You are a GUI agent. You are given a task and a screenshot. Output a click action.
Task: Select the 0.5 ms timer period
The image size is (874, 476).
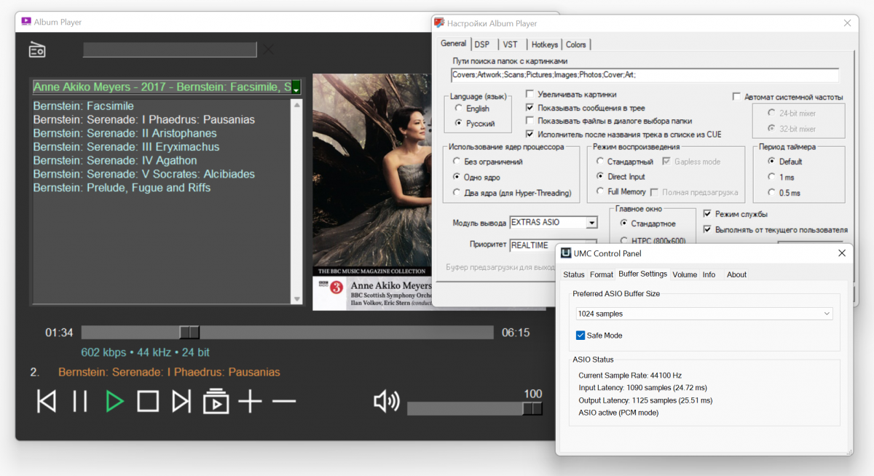click(771, 193)
